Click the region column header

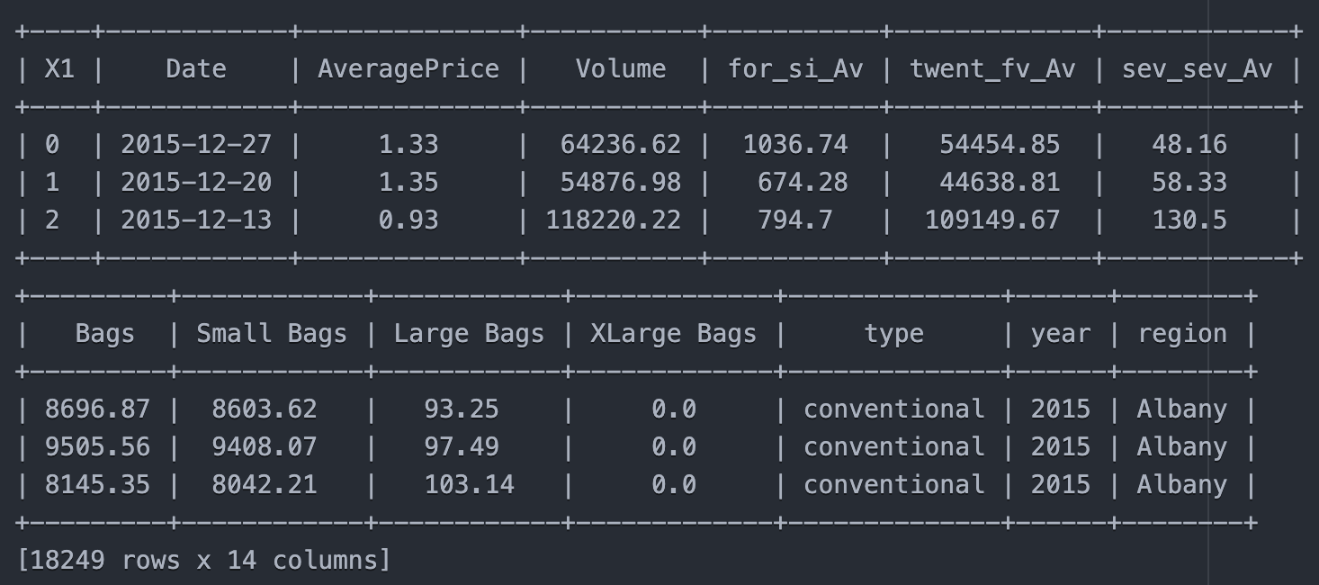pos(1182,334)
